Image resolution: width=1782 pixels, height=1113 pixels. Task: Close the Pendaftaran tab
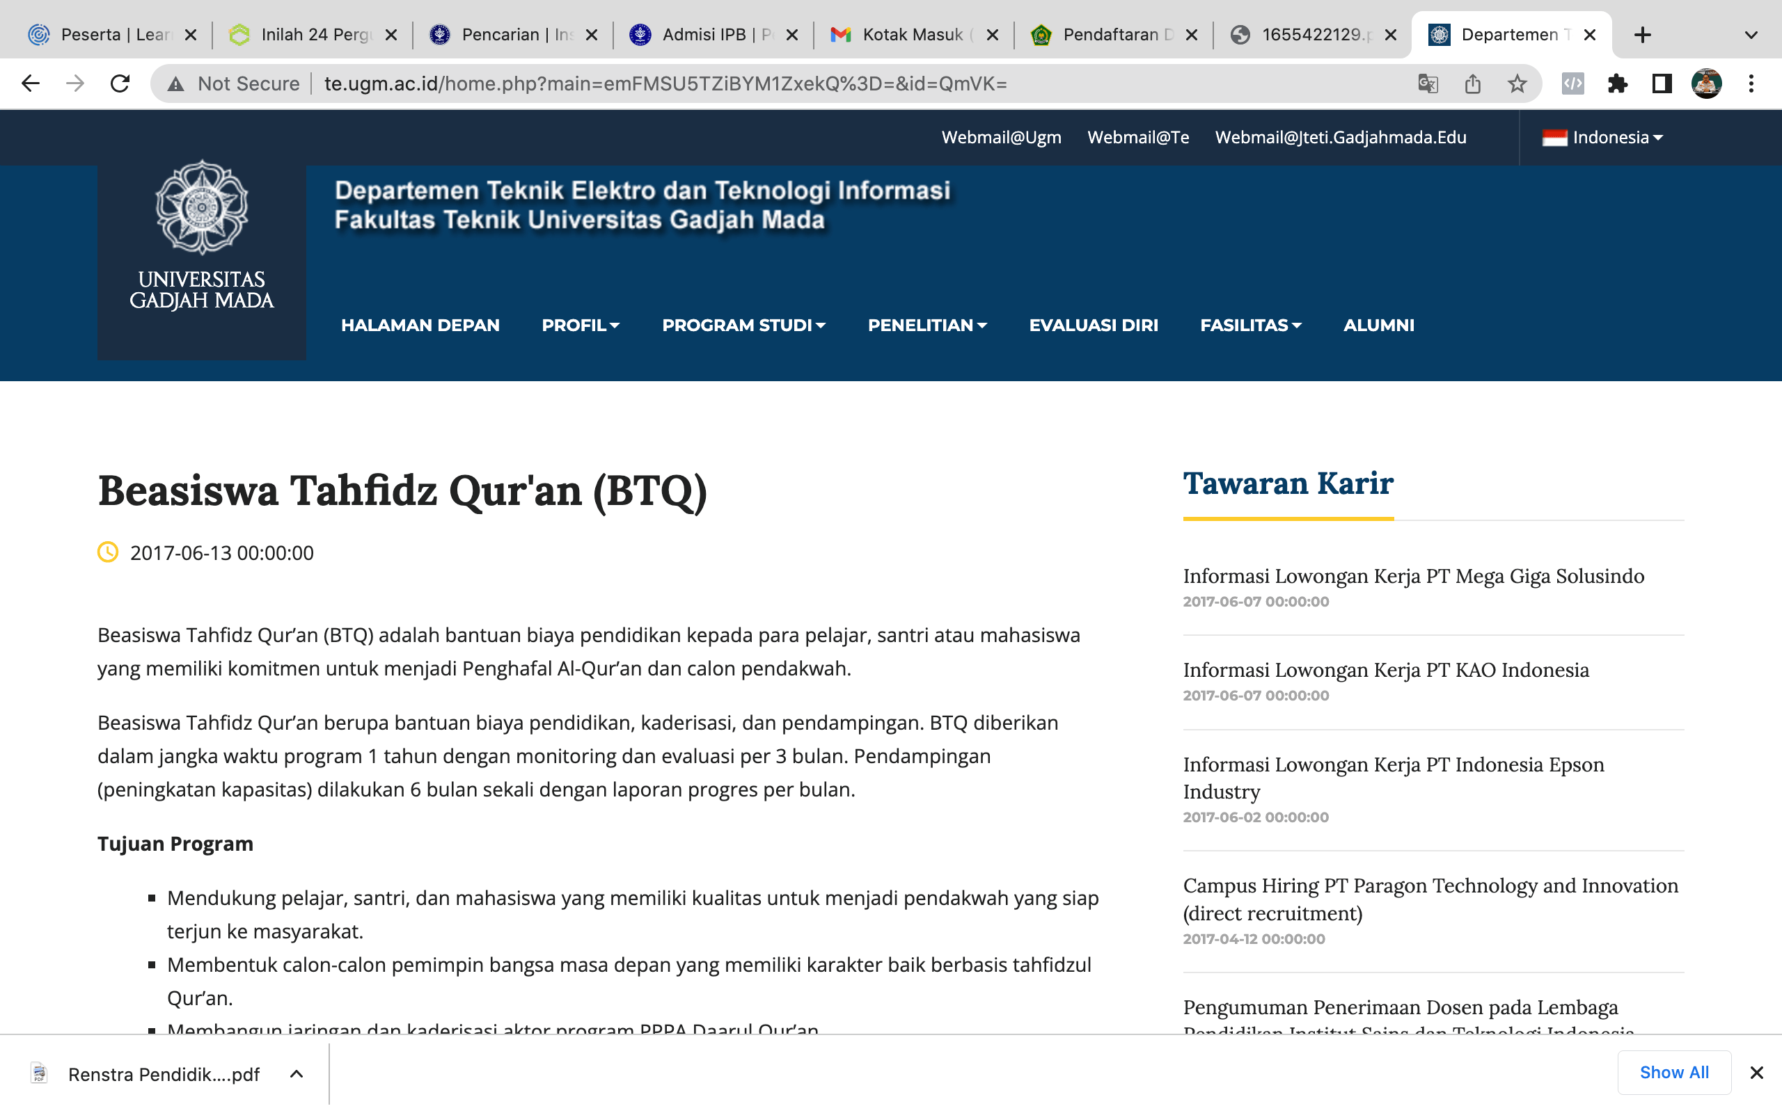coord(1192,35)
